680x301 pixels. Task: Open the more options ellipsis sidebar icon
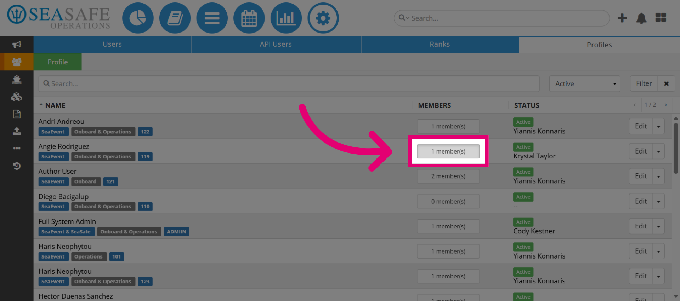click(x=17, y=148)
